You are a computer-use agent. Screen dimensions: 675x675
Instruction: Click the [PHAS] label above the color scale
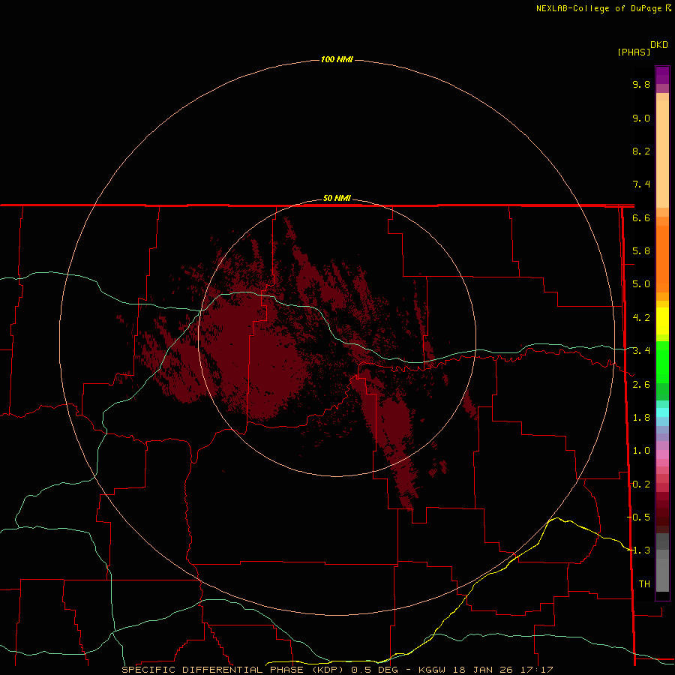[634, 52]
